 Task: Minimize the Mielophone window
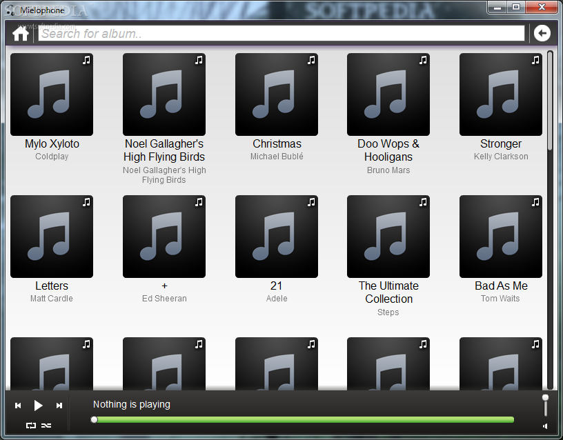(x=497, y=7)
